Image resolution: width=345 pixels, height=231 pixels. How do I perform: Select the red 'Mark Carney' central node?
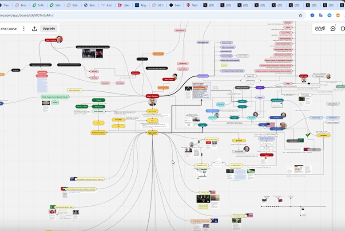click(152, 96)
